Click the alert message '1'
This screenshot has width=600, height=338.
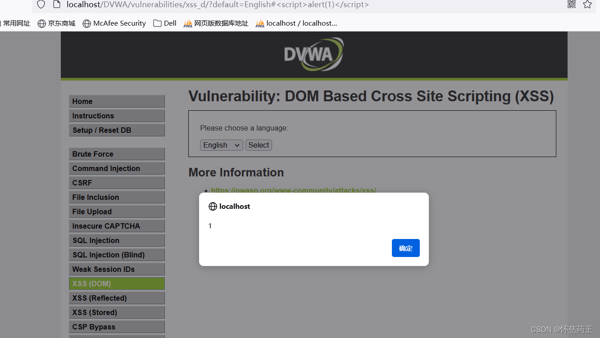[210, 226]
